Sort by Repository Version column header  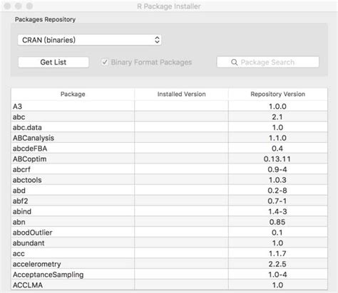click(277, 94)
